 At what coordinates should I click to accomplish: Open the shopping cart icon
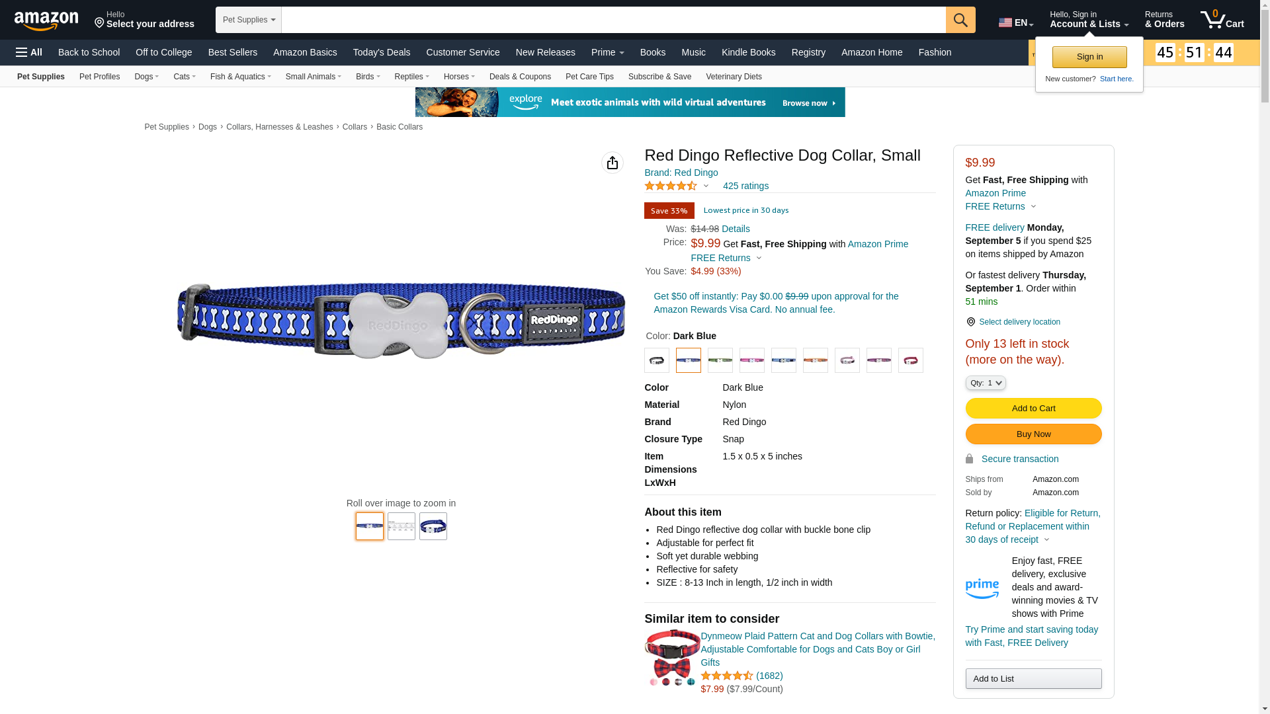click(x=1222, y=20)
